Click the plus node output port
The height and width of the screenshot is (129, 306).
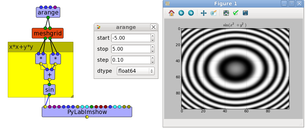click(49, 79)
